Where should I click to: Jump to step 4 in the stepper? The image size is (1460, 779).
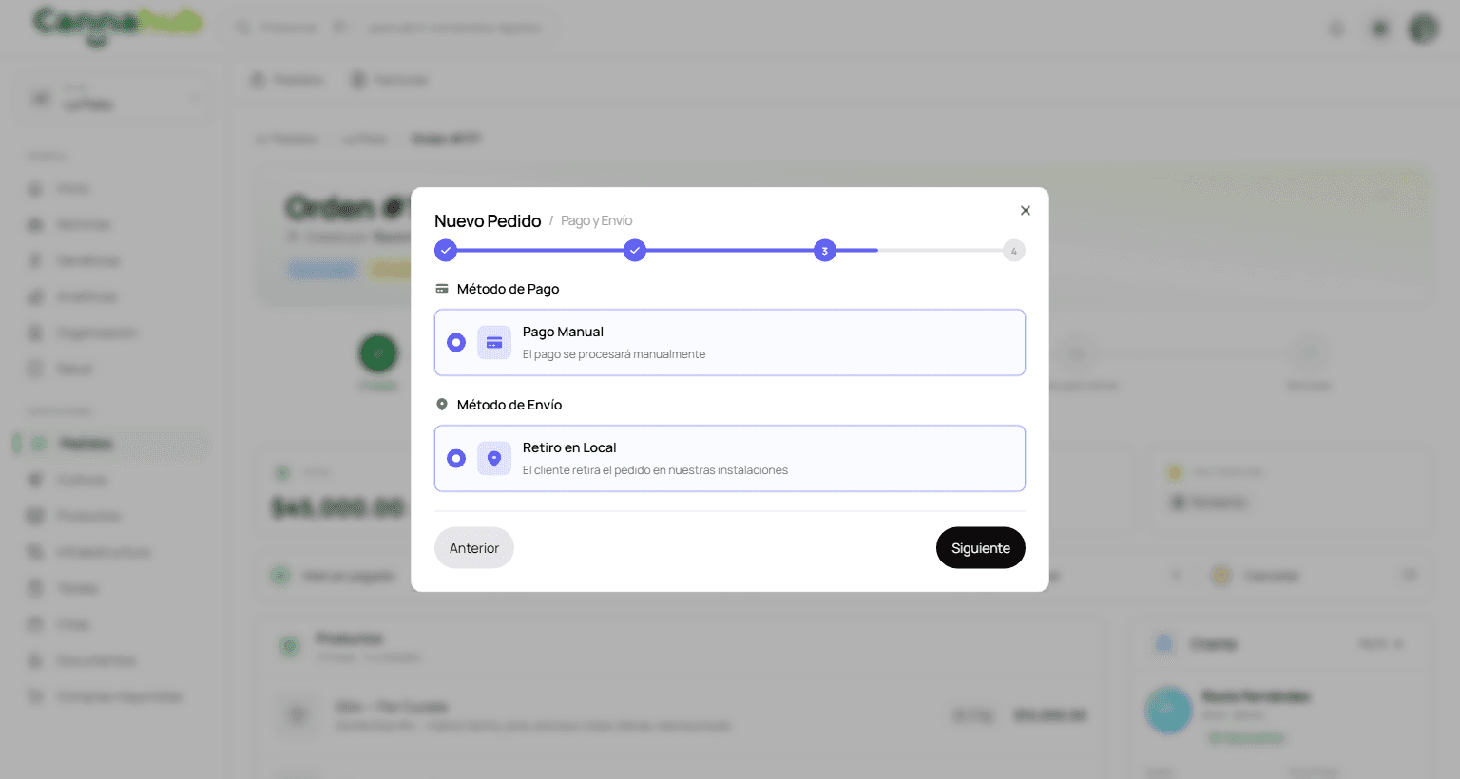[1014, 251]
